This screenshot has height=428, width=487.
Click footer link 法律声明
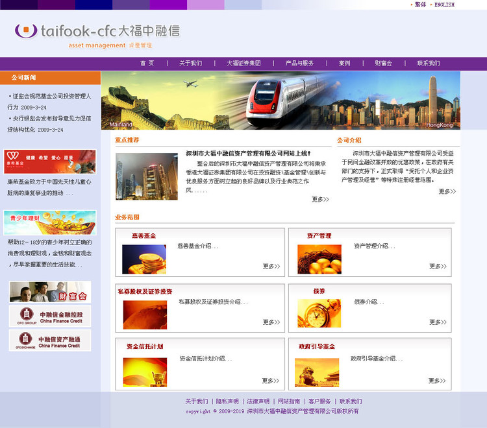pyautogui.click(x=258, y=401)
